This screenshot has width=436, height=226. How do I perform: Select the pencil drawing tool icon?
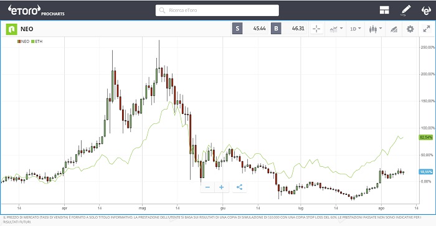pyautogui.click(x=405, y=11)
